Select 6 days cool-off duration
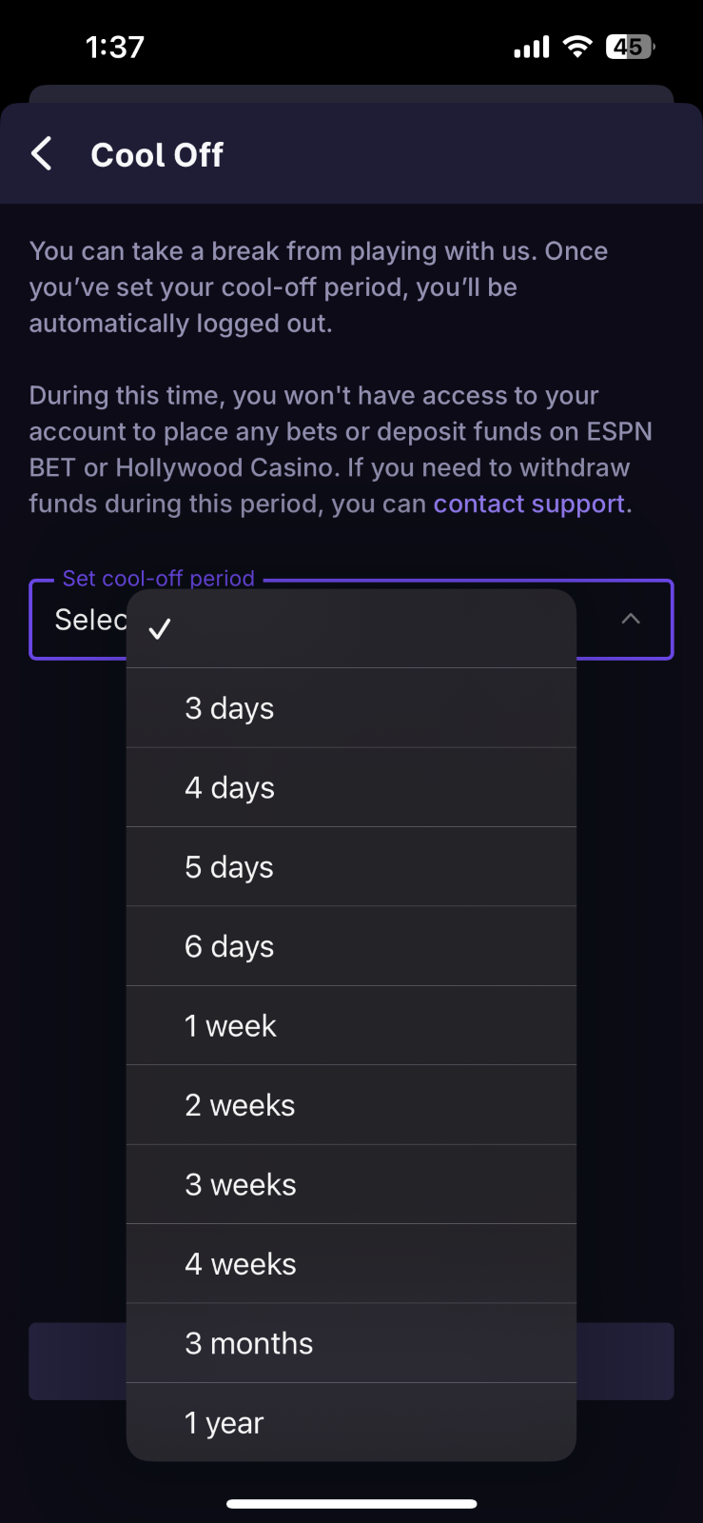703x1523 pixels. 351,946
